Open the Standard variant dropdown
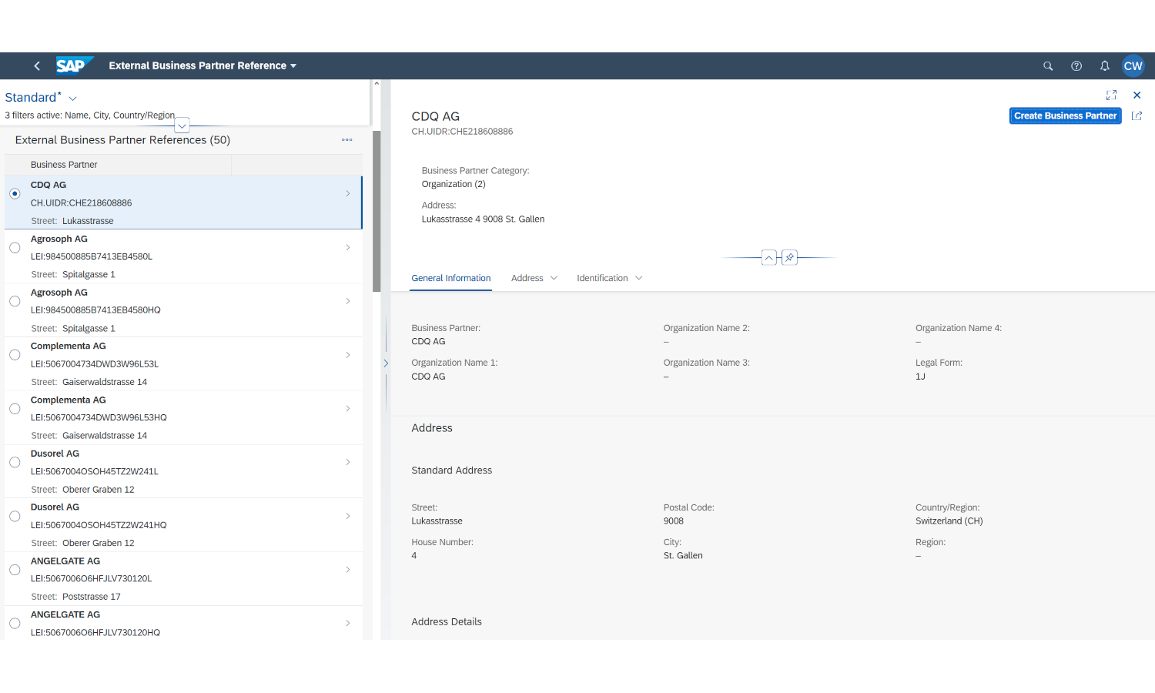This screenshot has height=693, width=1155. pyautogui.click(x=73, y=99)
